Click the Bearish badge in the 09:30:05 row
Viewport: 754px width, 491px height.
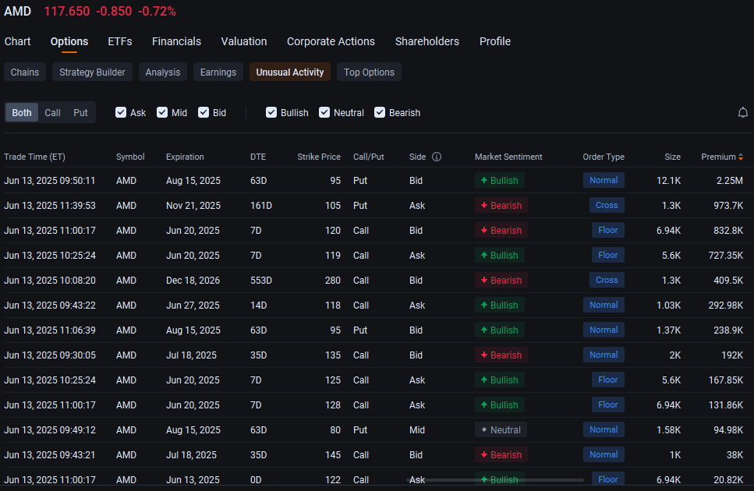[501, 355]
